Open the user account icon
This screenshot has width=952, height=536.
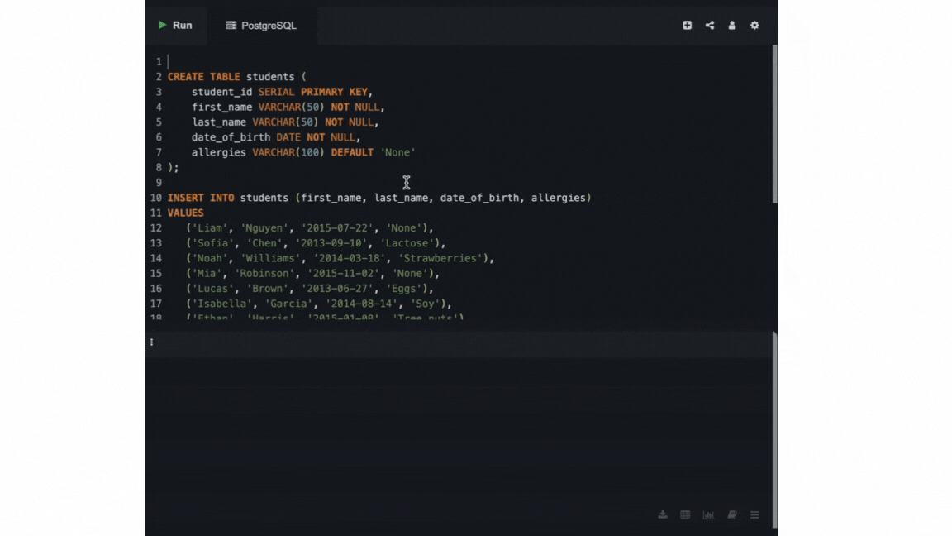point(731,26)
